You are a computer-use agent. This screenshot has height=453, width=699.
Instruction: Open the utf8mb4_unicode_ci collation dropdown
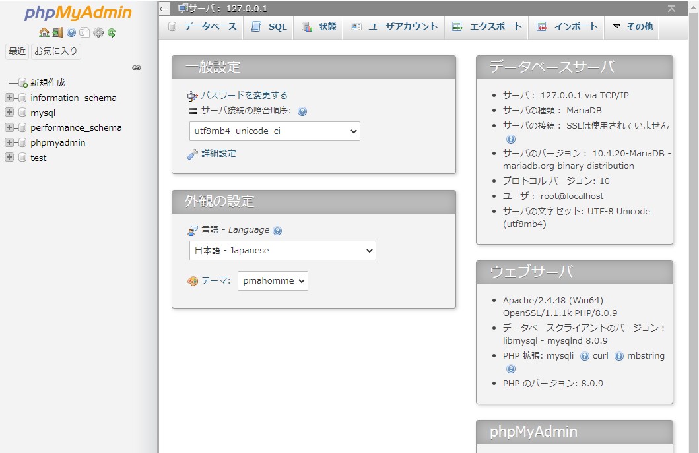click(275, 131)
